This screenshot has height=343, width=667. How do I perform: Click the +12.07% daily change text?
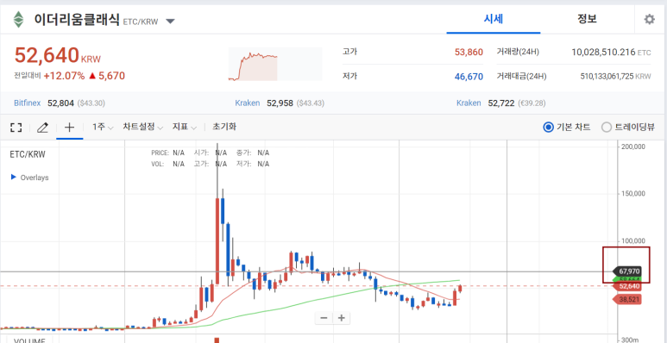tap(64, 76)
